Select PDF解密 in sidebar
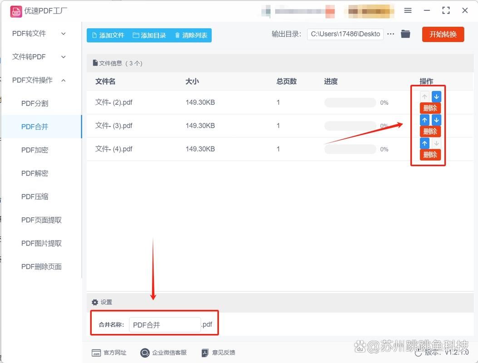 [35, 173]
